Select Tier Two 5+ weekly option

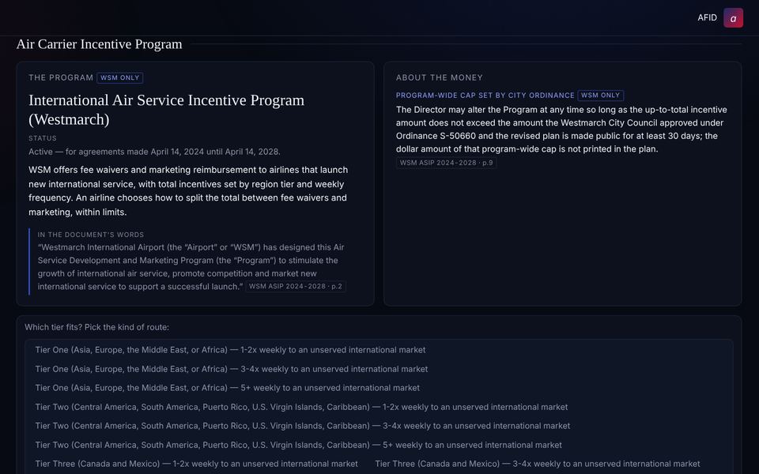pyautogui.click(x=299, y=445)
